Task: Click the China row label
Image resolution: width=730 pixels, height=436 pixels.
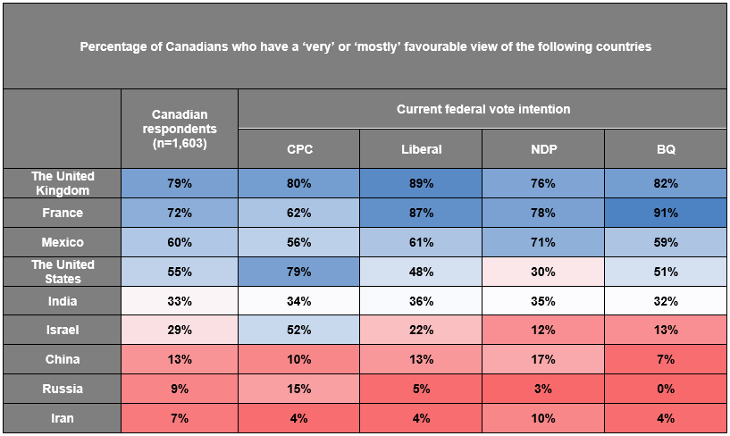Action: pos(63,359)
